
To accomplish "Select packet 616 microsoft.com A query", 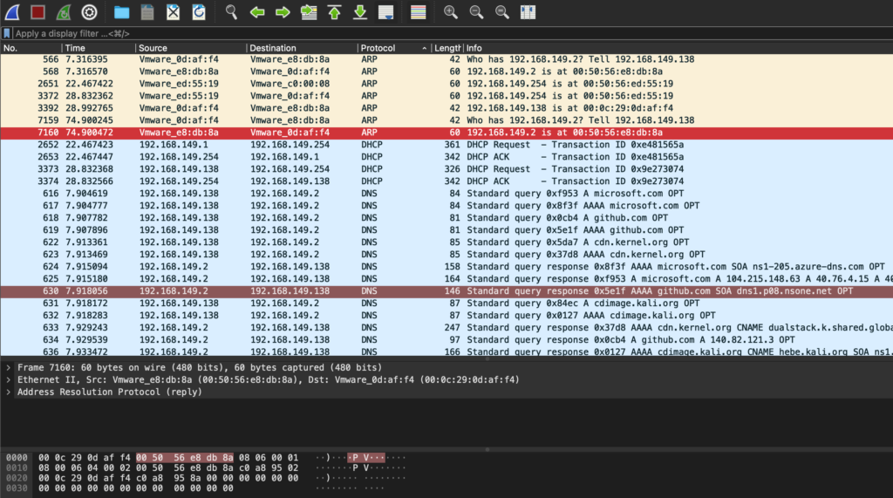I will [x=446, y=193].
